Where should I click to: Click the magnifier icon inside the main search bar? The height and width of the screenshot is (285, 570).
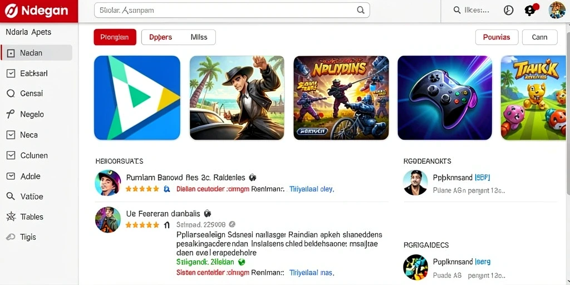point(361,10)
